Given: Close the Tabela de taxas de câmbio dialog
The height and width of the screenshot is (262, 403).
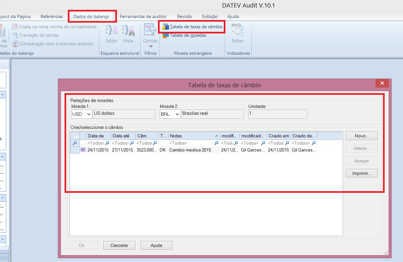Looking at the screenshot, I should pos(382,83).
